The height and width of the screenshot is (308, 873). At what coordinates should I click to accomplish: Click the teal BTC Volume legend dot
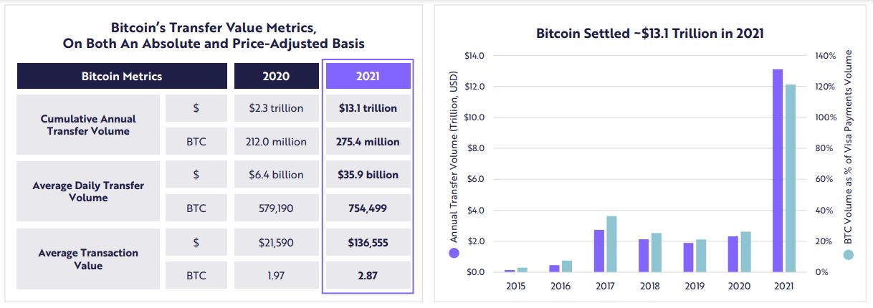coord(849,254)
